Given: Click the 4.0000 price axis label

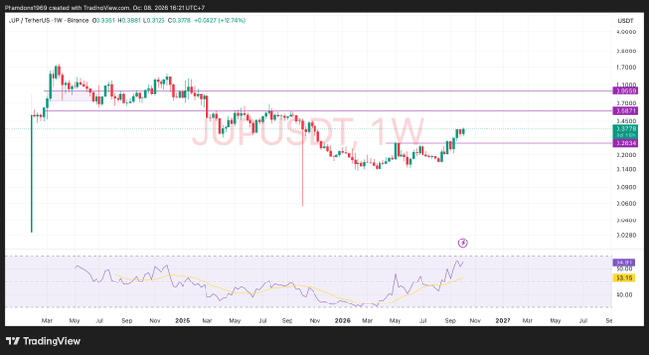Looking at the screenshot, I should 626,32.
